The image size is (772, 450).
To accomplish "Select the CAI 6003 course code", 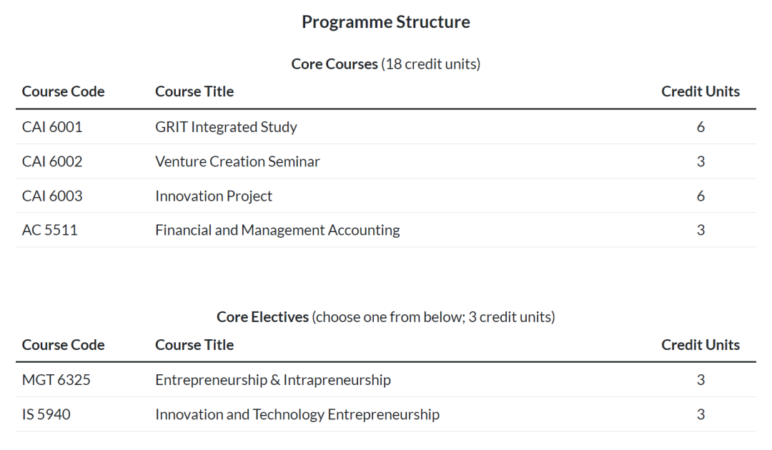I will click(x=52, y=196).
